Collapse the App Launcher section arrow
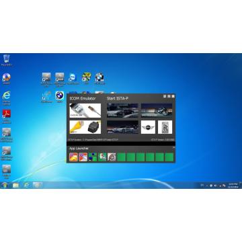 coord(174,147)
